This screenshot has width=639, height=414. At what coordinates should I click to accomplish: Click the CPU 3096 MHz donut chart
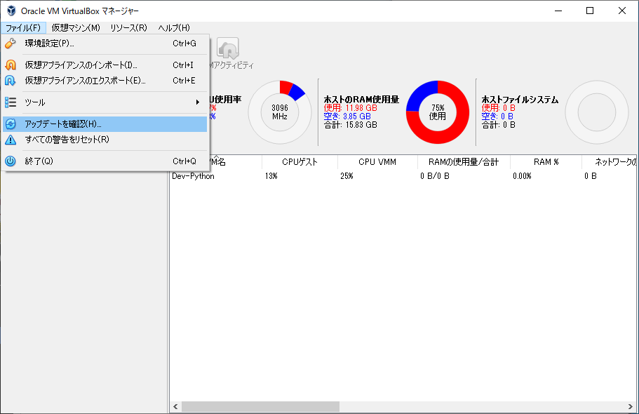point(280,112)
